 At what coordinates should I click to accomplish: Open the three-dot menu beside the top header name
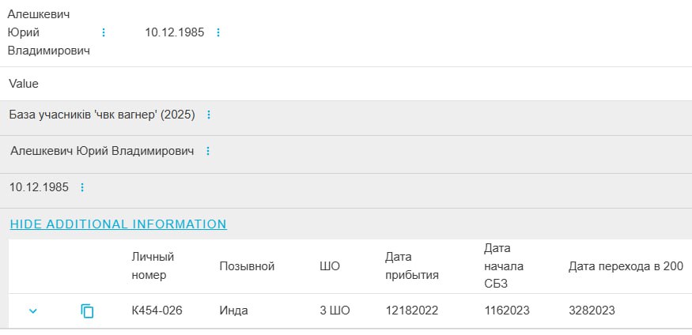pyautogui.click(x=103, y=32)
